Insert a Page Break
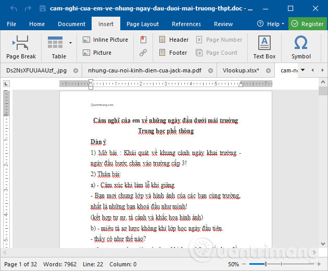 [21, 47]
